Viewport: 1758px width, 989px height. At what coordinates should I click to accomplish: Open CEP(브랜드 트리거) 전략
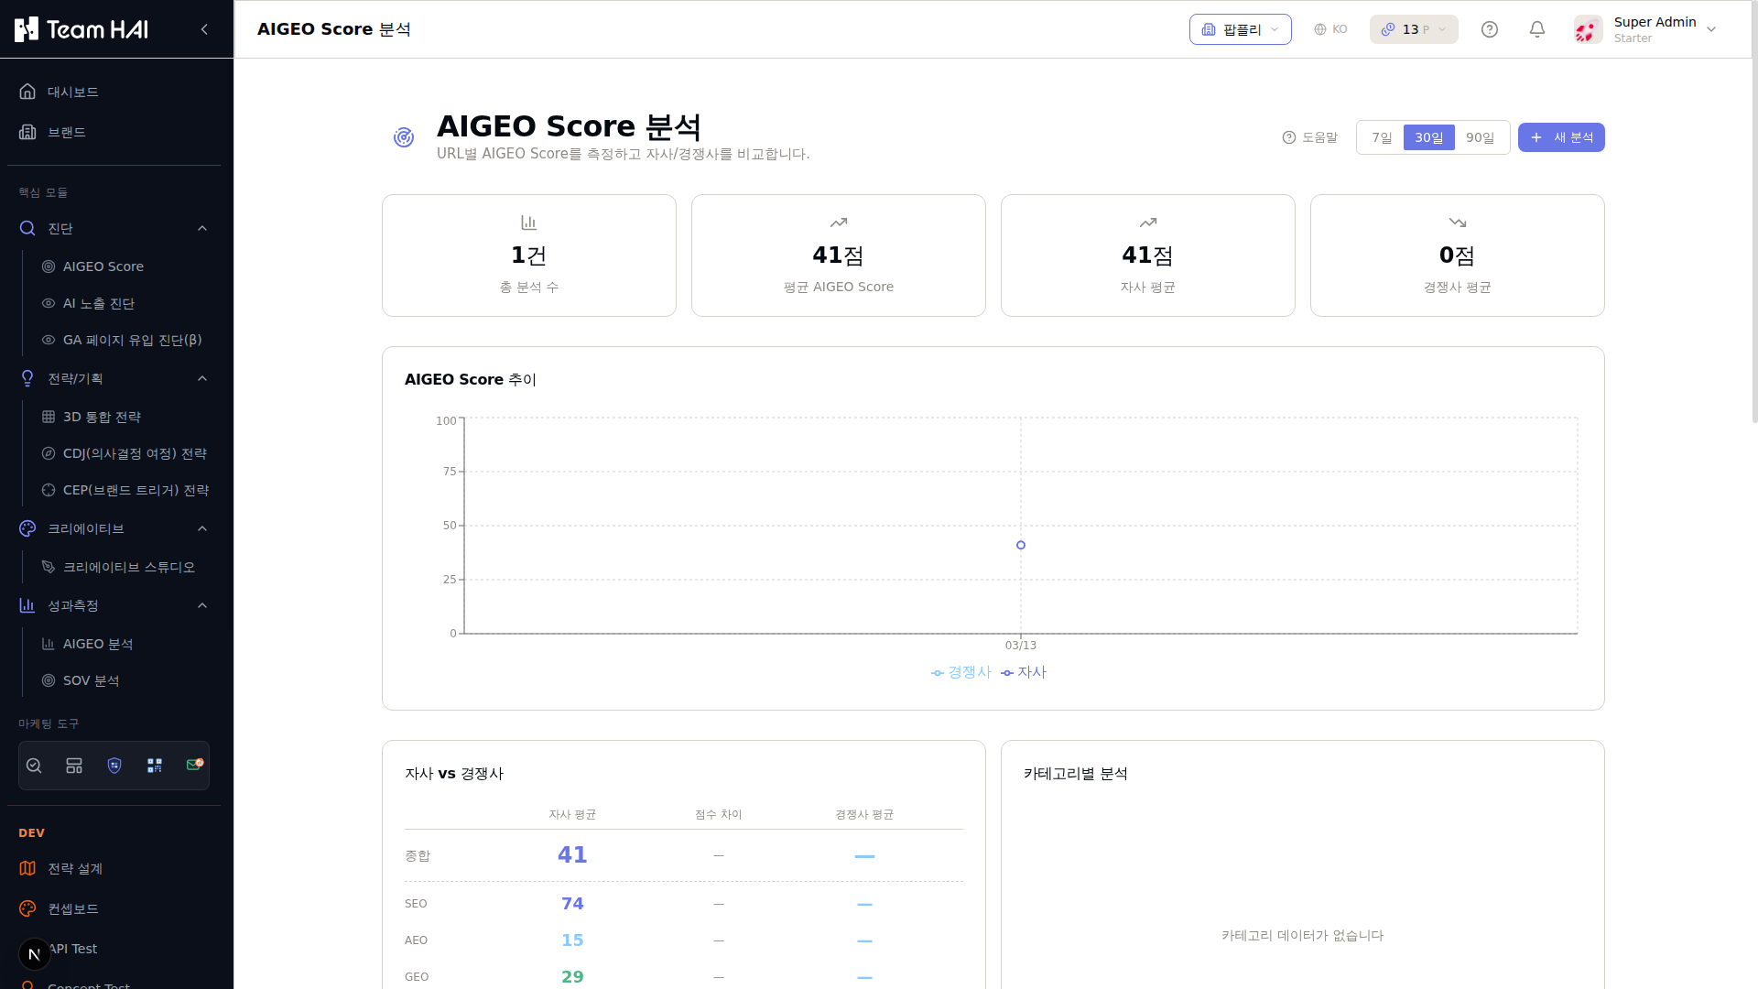click(x=125, y=490)
